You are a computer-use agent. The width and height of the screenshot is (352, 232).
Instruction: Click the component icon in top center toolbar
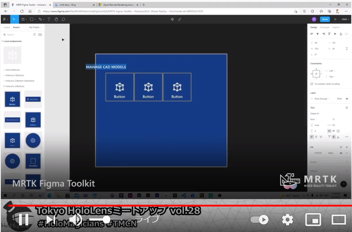[172, 19]
